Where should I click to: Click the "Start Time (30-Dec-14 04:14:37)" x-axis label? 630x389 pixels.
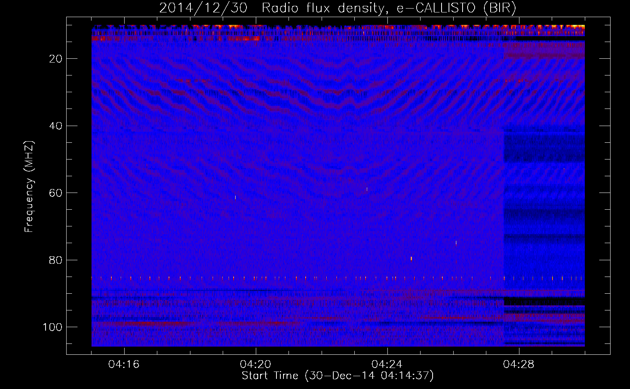(x=338, y=376)
